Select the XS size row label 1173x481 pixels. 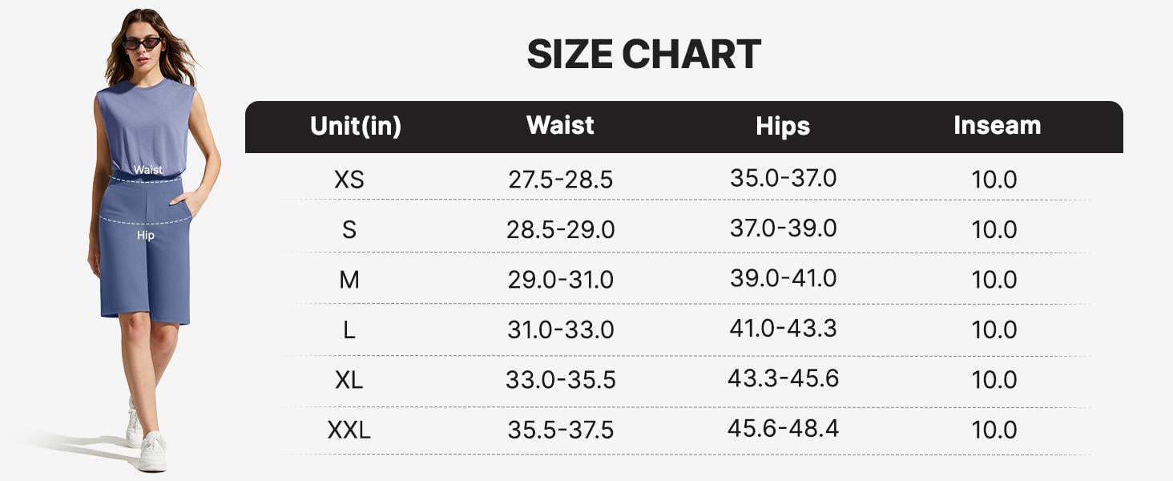click(x=349, y=180)
